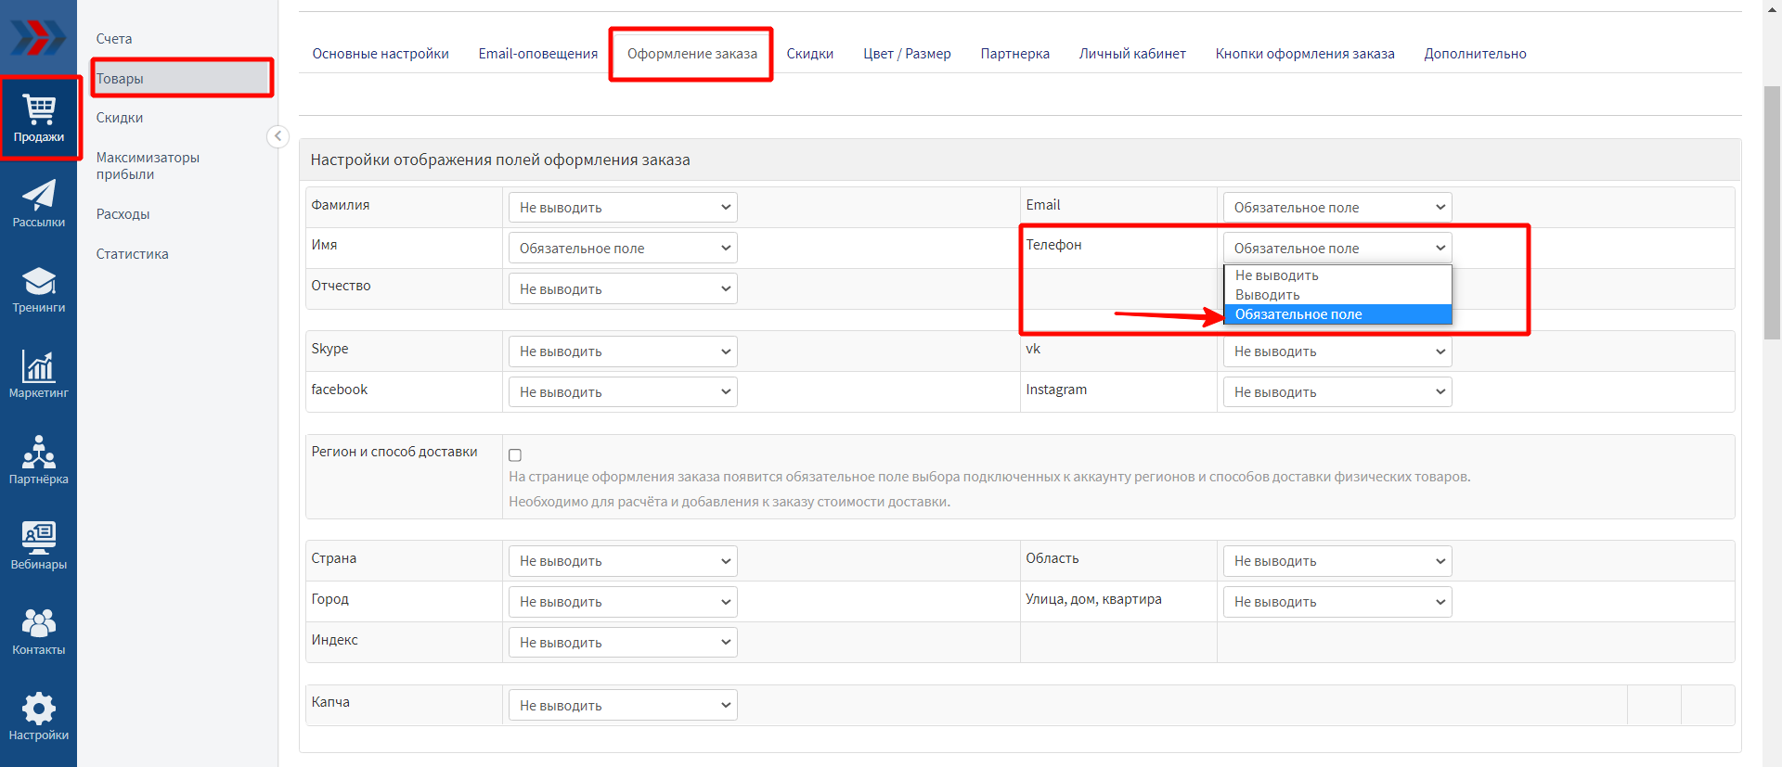Open the Партнёрка network icon
This screenshot has height=767, width=1782.
(39, 460)
